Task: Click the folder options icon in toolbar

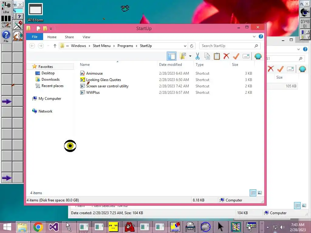Action: click(x=183, y=56)
